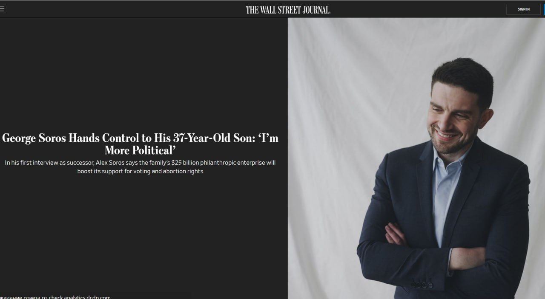The width and height of the screenshot is (545, 299).
Task: Click the empty dark area above headline
Action: pyautogui.click(x=143, y=72)
